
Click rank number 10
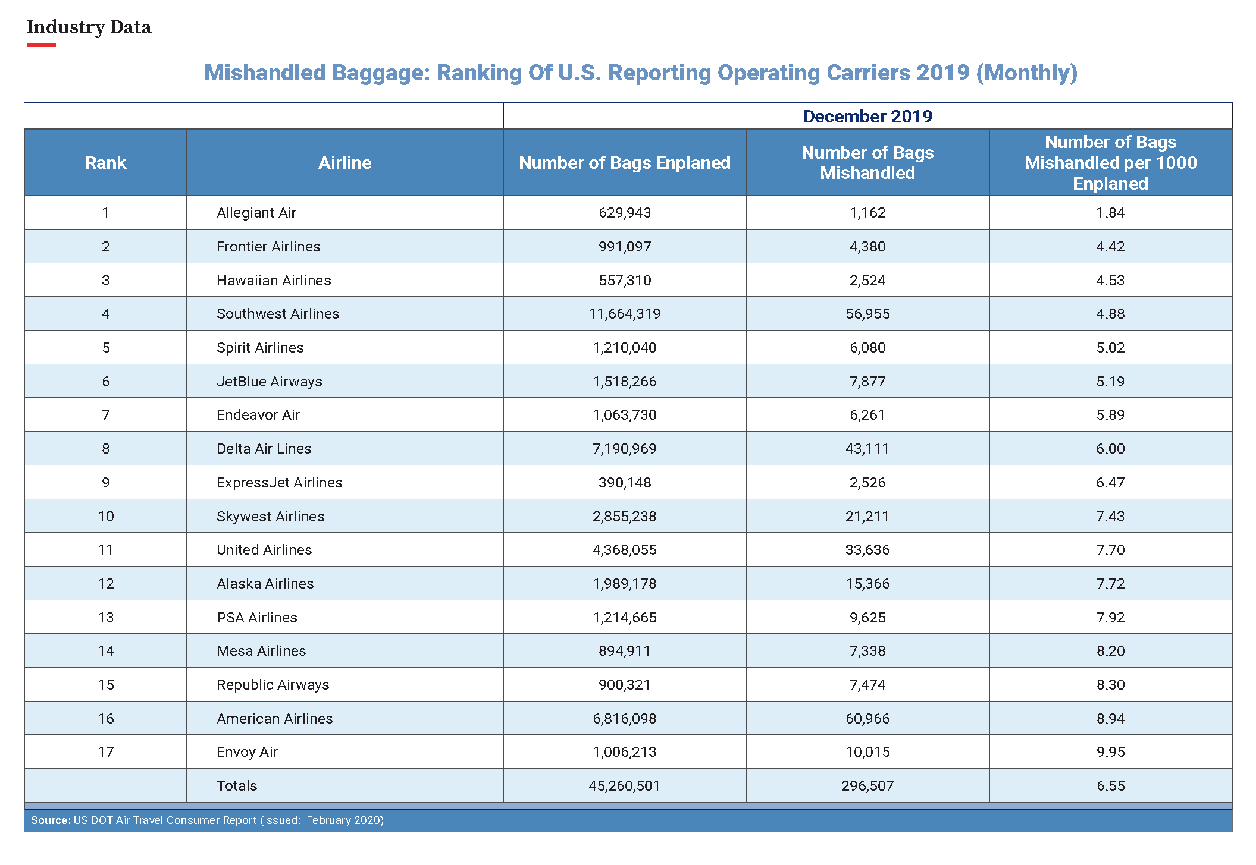tap(106, 517)
